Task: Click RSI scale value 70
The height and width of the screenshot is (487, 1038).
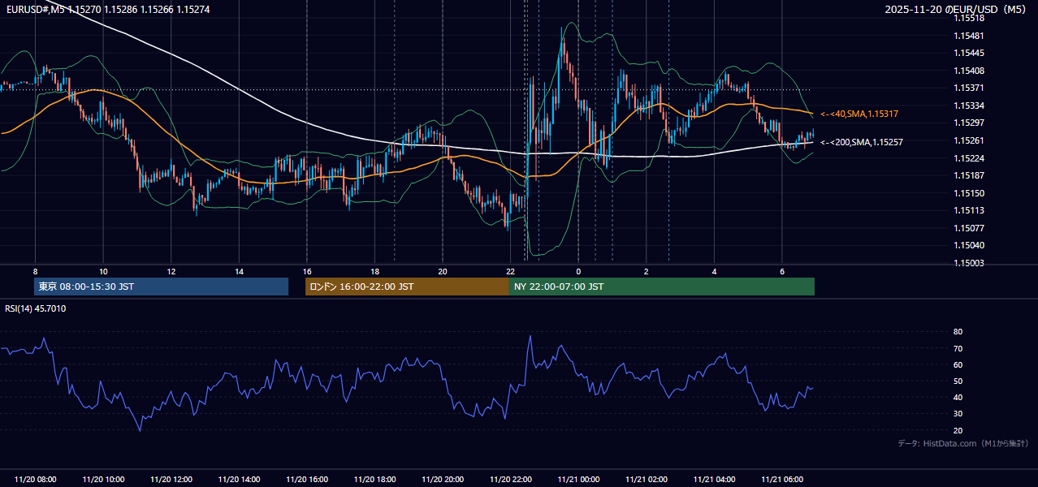Action: (x=958, y=348)
